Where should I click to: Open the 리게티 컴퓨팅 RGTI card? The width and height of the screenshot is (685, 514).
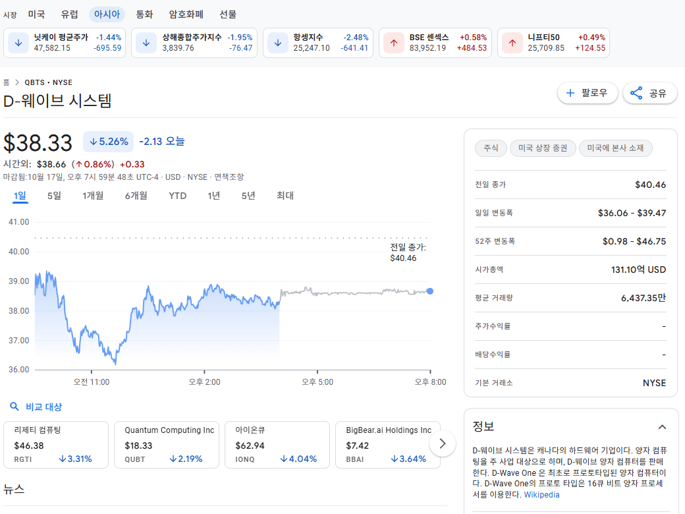click(56, 445)
